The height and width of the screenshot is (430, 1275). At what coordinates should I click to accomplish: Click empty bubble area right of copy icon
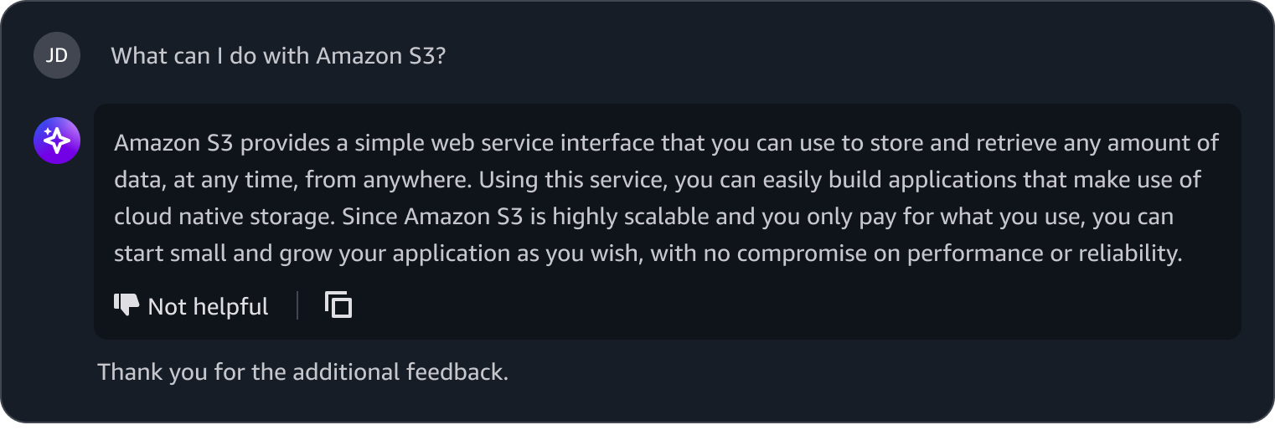click(796, 305)
